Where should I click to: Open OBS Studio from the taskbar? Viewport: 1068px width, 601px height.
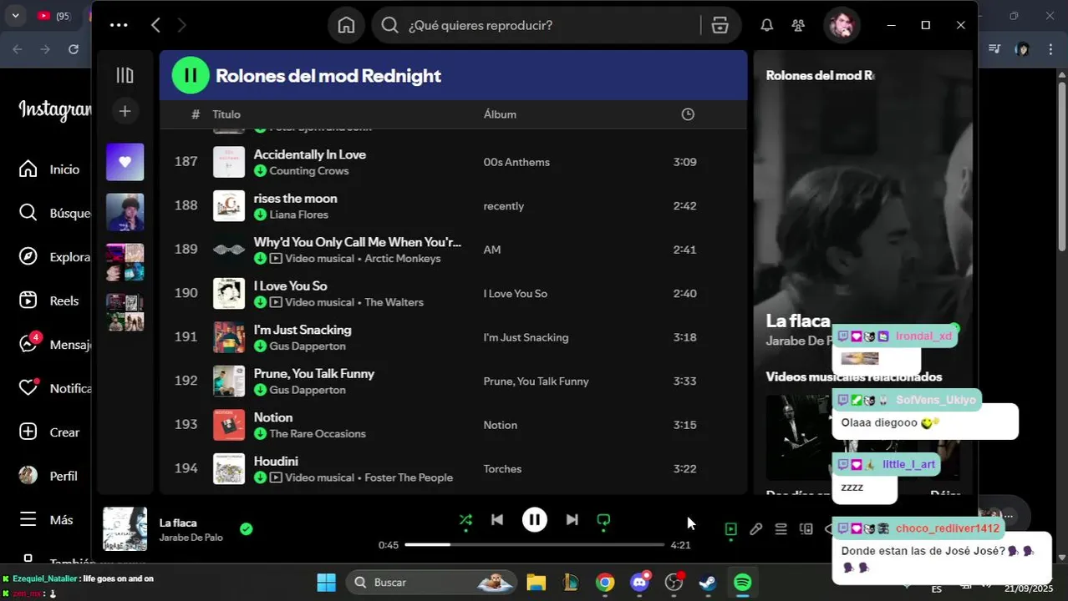pyautogui.click(x=674, y=582)
